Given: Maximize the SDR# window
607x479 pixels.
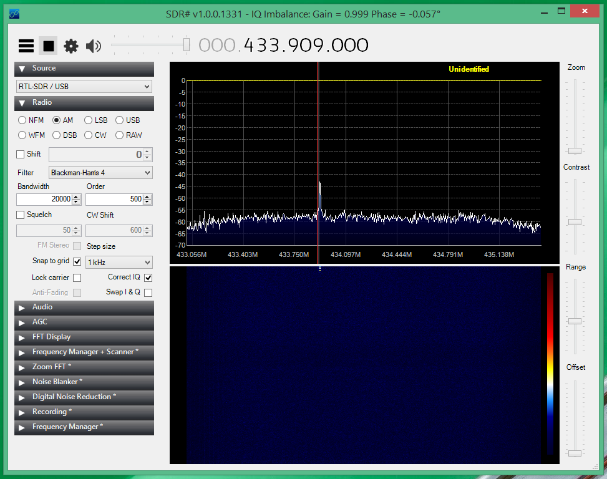Looking at the screenshot, I should 561,11.
